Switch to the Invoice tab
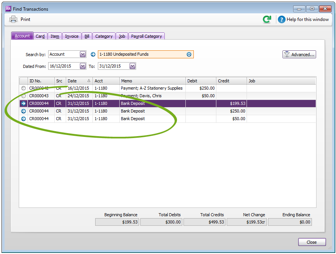This screenshot has width=336, height=254. (x=71, y=36)
